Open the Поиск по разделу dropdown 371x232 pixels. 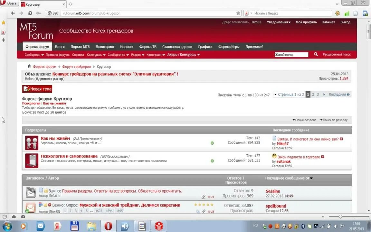(334, 120)
